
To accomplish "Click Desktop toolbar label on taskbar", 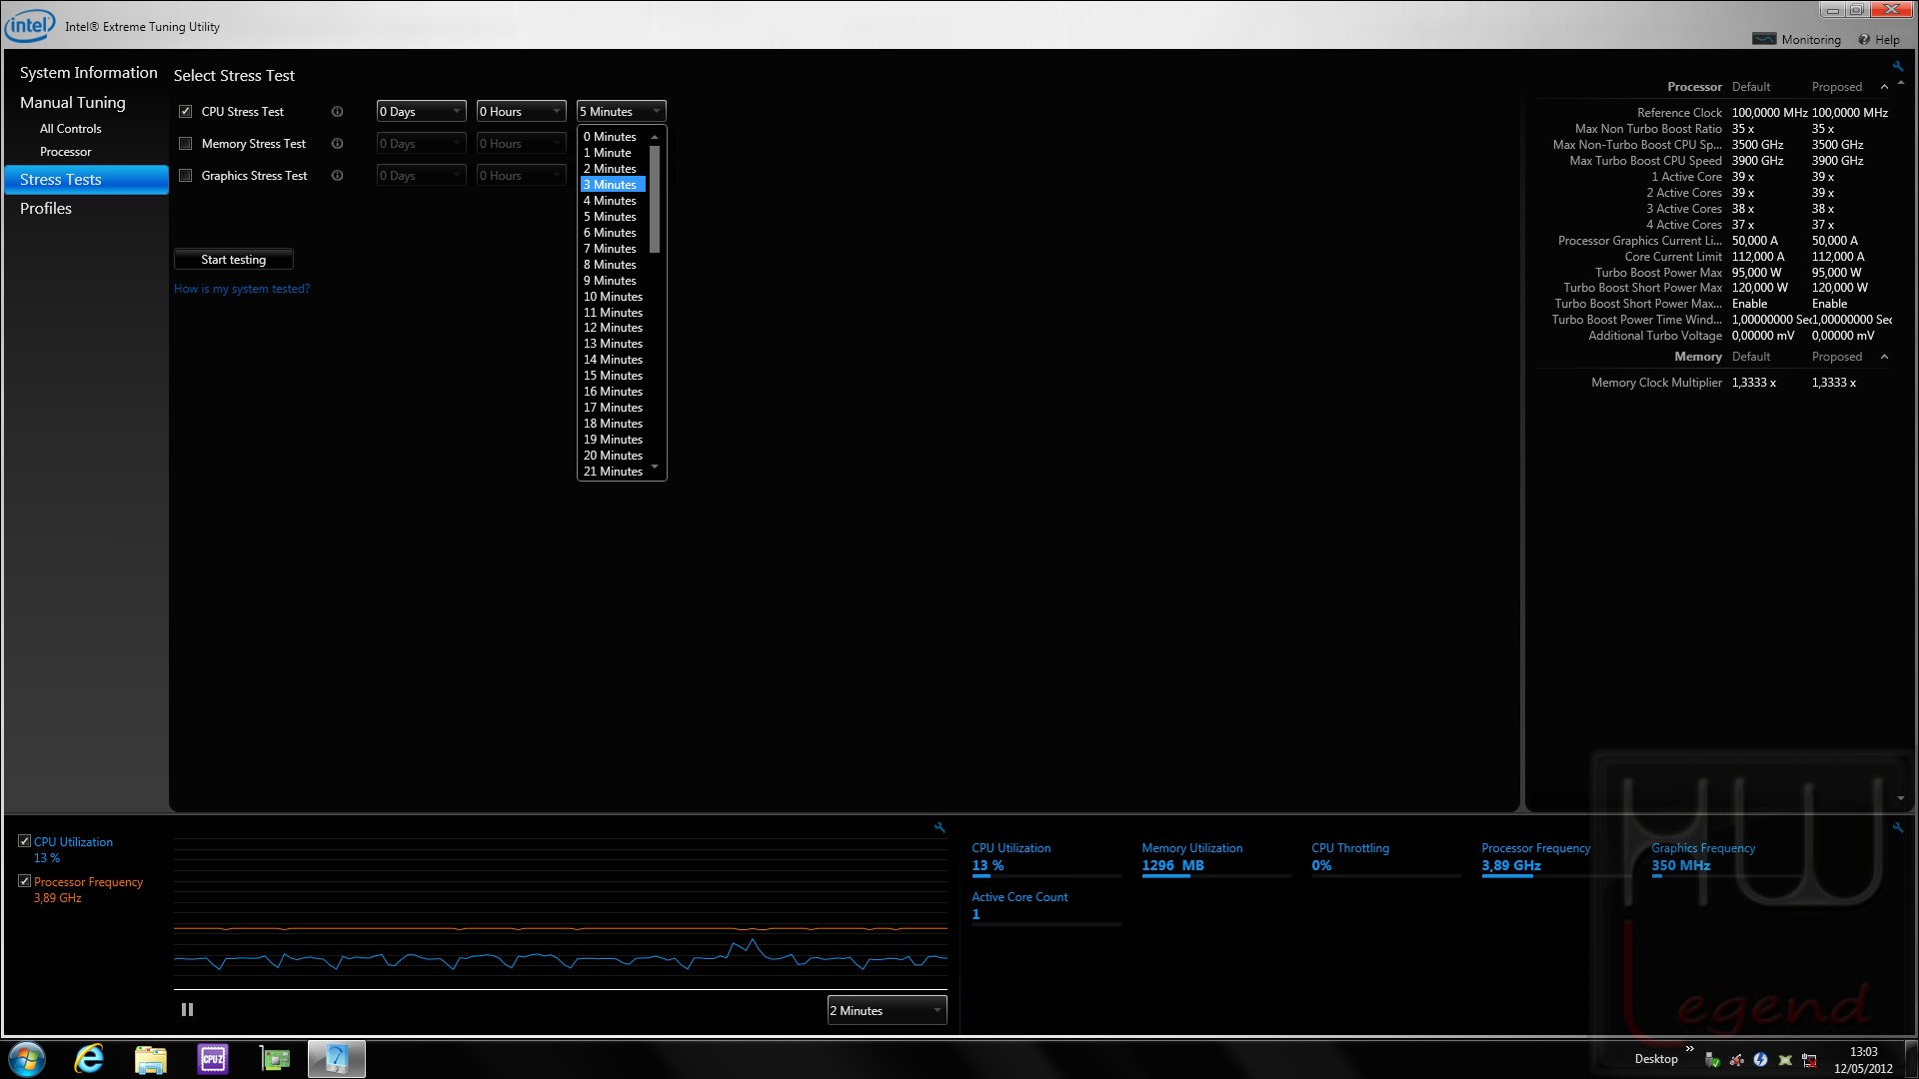I will click(x=1655, y=1059).
